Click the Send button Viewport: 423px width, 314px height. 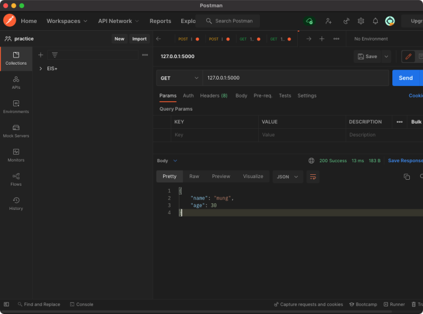[x=405, y=78]
